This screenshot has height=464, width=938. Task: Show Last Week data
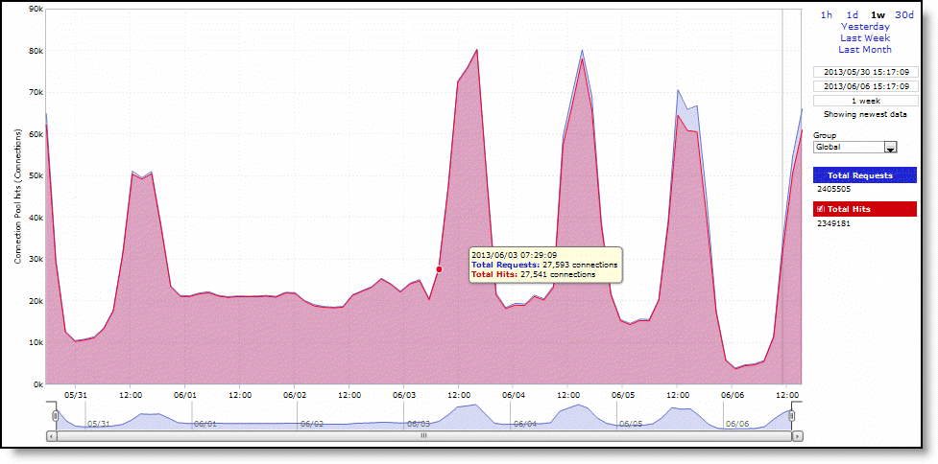[865, 38]
